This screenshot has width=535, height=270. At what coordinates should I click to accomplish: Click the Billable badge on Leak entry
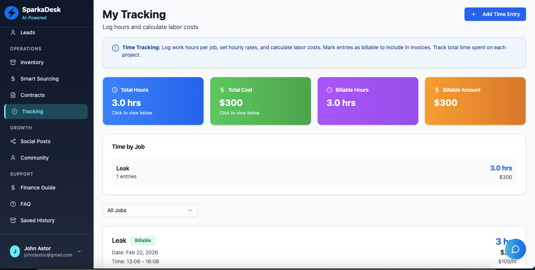143,241
